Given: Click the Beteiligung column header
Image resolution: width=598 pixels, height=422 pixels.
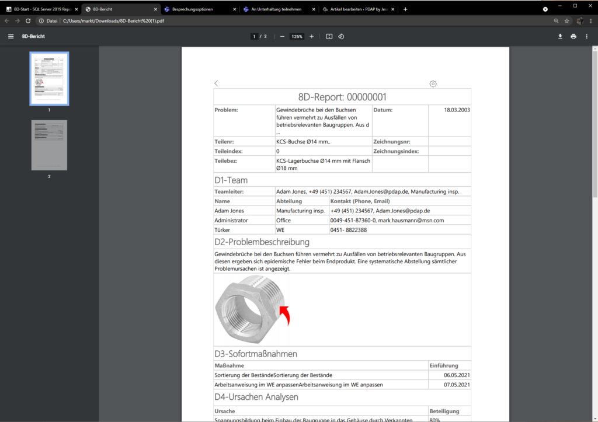Looking at the screenshot, I should coord(444,411).
